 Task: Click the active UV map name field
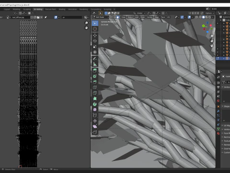(x=72, y=17)
